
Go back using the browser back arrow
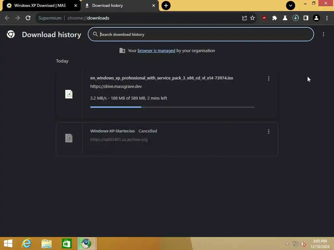click(7, 18)
